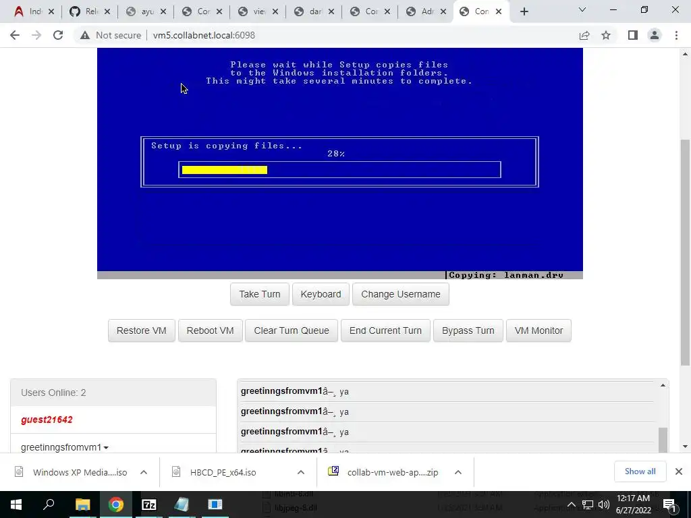
Task: Bookmark this page with the star icon
Action: coord(606,35)
